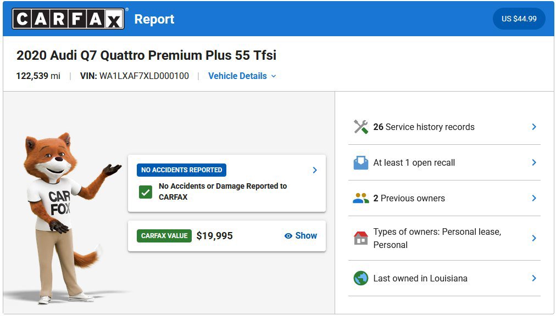Open open recall chevron arrow
Image resolution: width=556 pixels, height=316 pixels.
pyautogui.click(x=534, y=162)
